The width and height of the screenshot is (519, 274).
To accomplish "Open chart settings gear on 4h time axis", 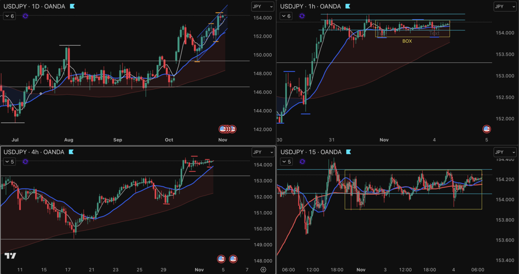I will point(263,270).
